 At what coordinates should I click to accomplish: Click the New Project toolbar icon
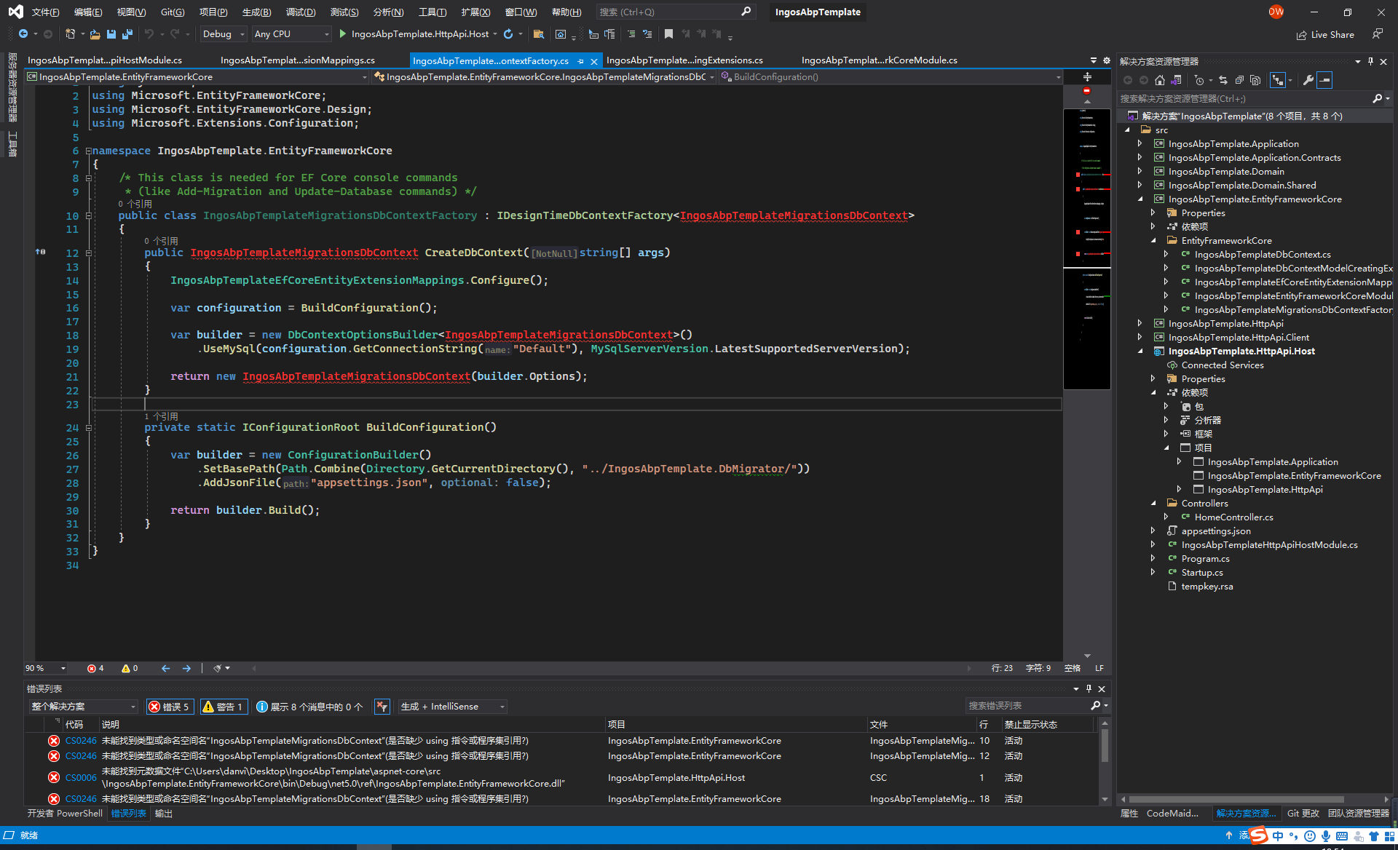click(71, 34)
